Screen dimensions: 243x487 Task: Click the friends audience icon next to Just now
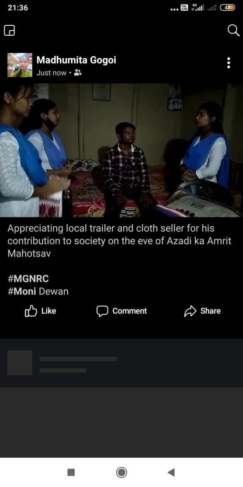(x=78, y=73)
